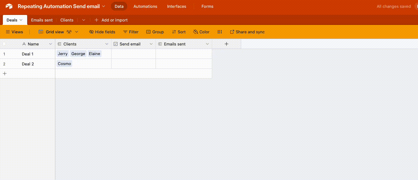Toggle Send email checkbox for Deal 1

coord(133,54)
